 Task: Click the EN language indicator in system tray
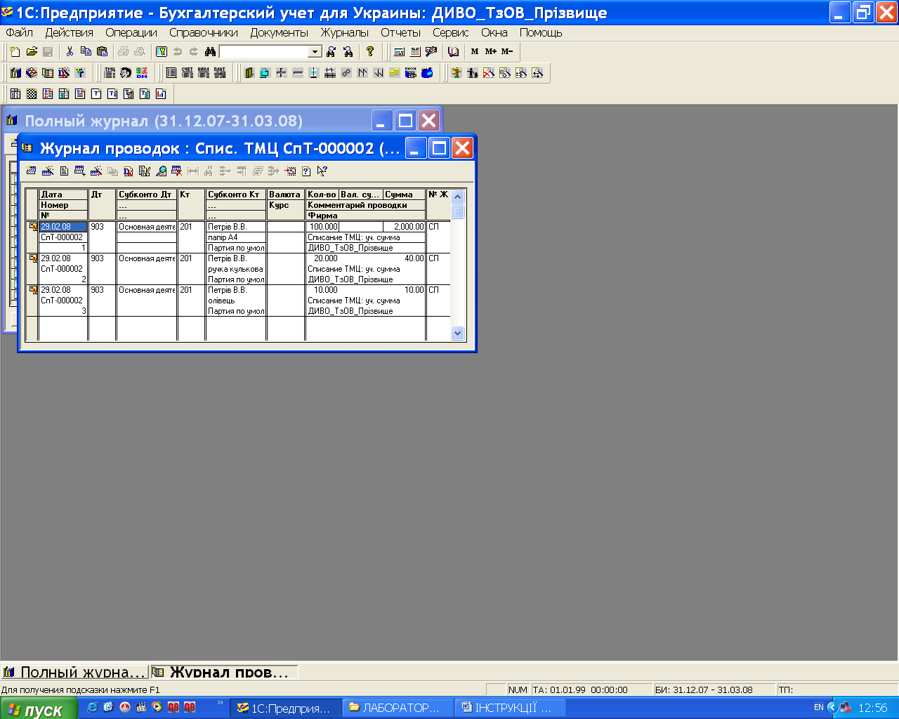(x=818, y=708)
